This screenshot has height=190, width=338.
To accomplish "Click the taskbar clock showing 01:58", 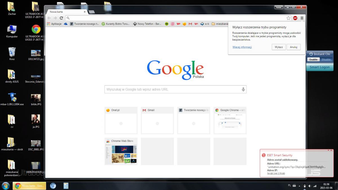I will tap(327, 186).
